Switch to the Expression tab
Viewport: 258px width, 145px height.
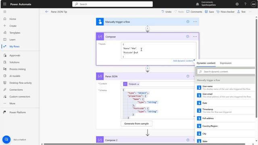[226, 63]
